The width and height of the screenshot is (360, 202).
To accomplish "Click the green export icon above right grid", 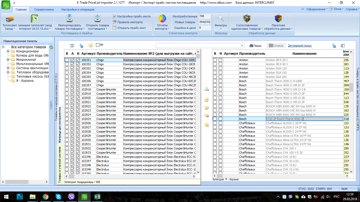I will 343,46.
